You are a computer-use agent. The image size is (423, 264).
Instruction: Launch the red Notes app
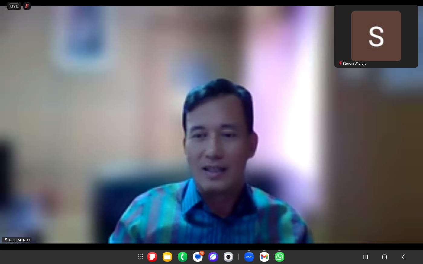[152, 257]
